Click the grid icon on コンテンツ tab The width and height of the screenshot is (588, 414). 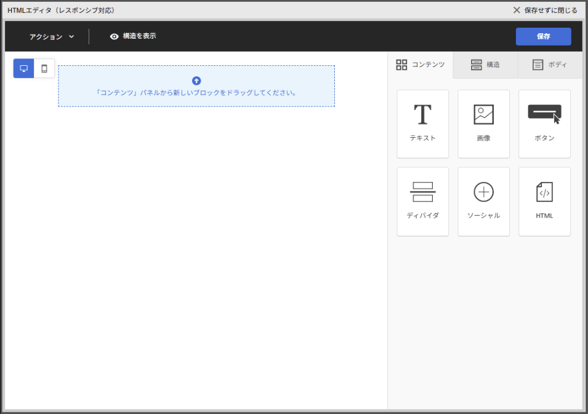tap(401, 65)
